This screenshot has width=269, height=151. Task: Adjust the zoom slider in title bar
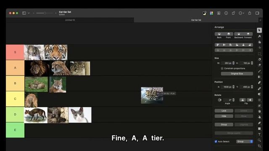(x=45, y=13)
